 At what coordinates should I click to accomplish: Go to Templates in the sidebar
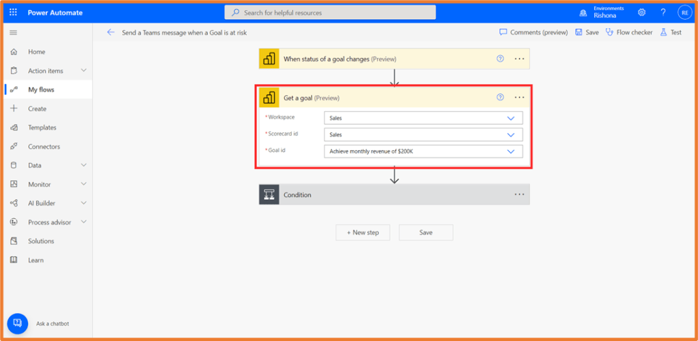pyautogui.click(x=42, y=128)
